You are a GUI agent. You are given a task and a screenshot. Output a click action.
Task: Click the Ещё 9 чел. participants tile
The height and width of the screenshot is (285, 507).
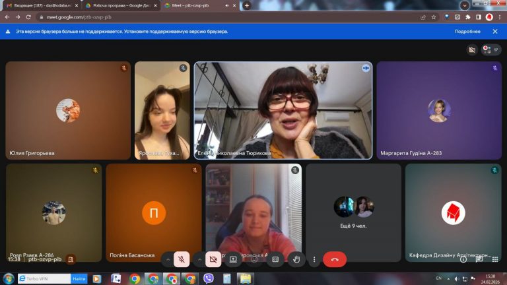coord(353,212)
